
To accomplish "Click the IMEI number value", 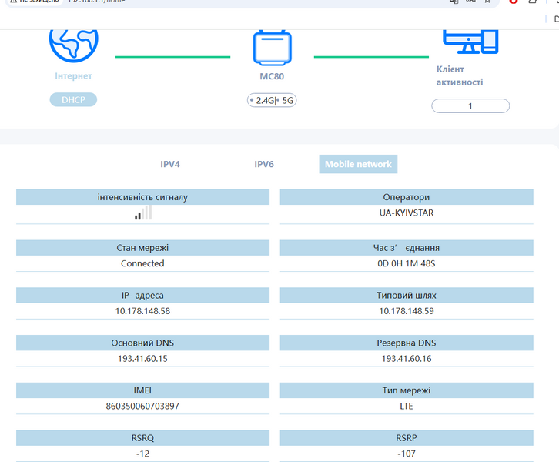I will tap(142, 406).
